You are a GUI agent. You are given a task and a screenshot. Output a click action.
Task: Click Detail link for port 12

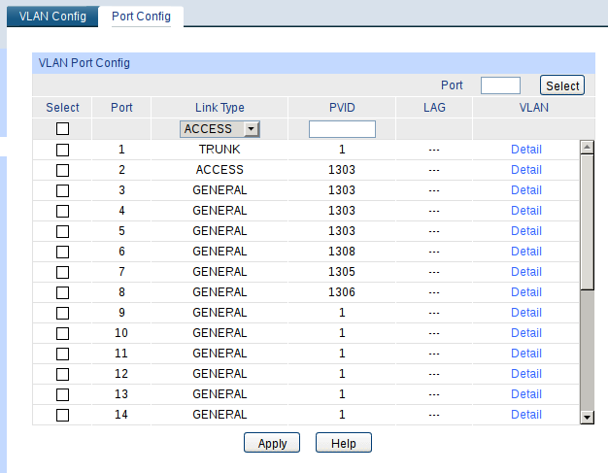pyautogui.click(x=526, y=374)
